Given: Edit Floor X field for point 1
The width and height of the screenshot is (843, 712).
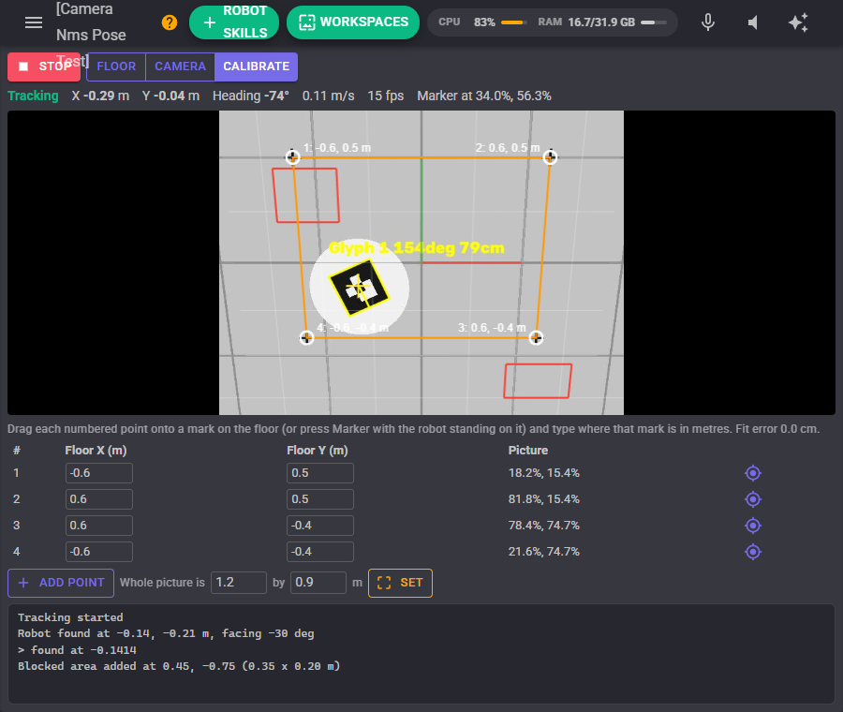Looking at the screenshot, I should coord(99,473).
